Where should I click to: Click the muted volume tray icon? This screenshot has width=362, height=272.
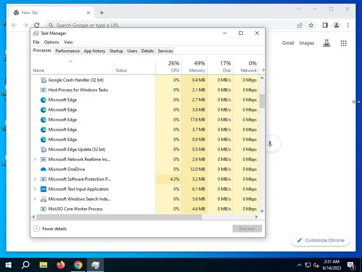click(316, 265)
